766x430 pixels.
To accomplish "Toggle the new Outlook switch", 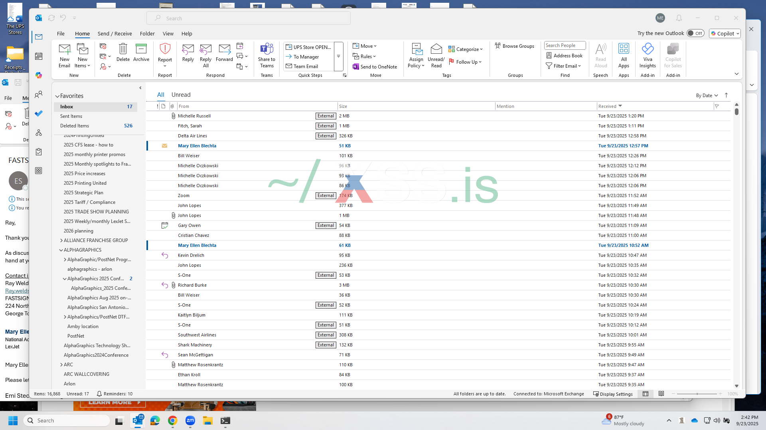I will click(695, 33).
